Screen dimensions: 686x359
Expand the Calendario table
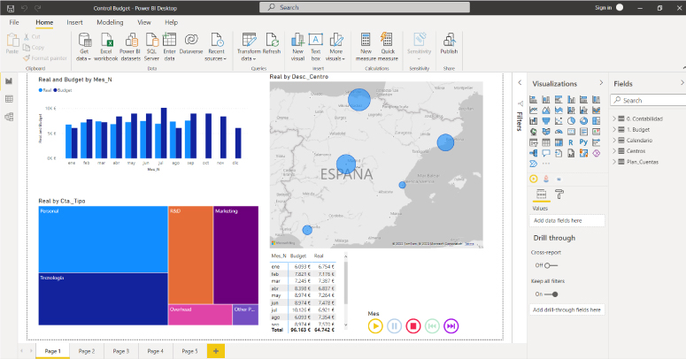coord(614,141)
